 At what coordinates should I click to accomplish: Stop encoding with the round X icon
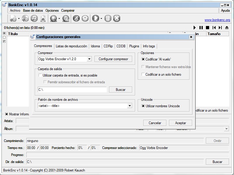coord(116,18)
